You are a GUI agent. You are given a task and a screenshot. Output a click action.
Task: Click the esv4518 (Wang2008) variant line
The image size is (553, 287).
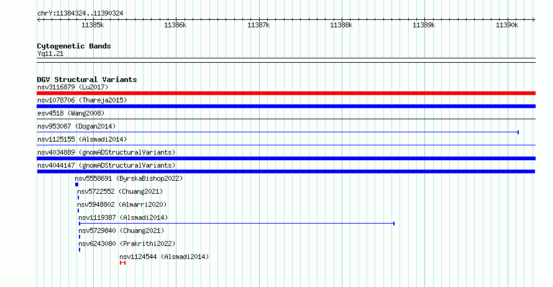coord(286,119)
